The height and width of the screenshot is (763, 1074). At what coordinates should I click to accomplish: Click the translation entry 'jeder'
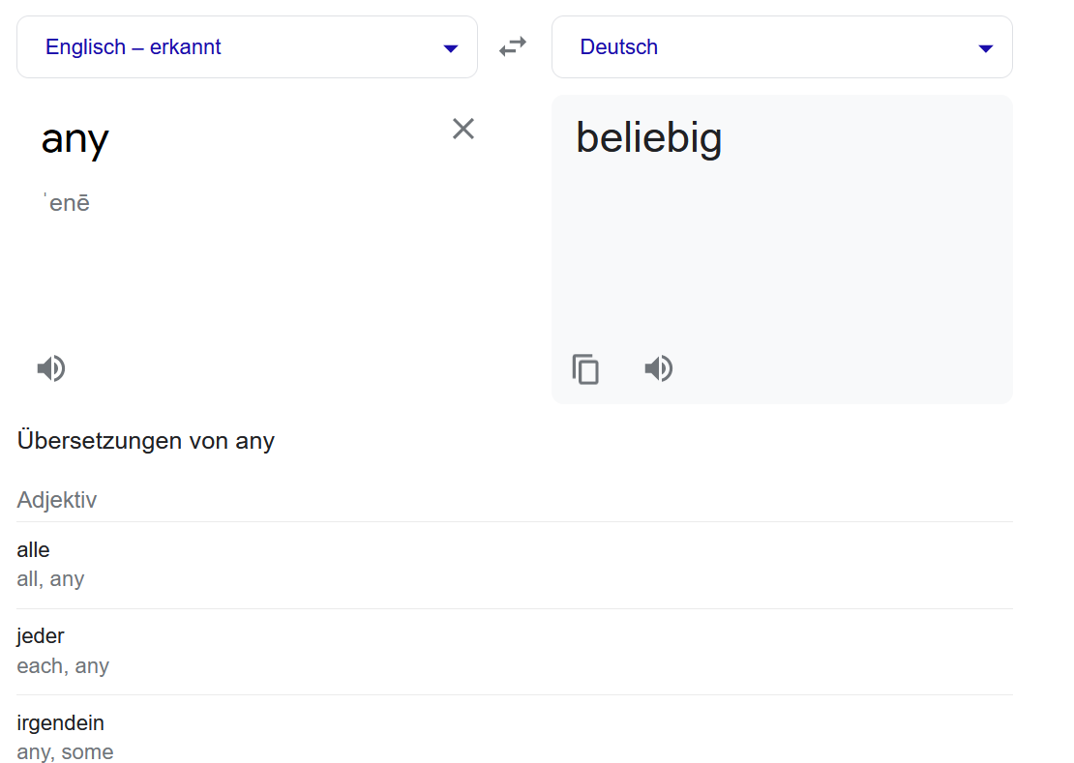[41, 635]
